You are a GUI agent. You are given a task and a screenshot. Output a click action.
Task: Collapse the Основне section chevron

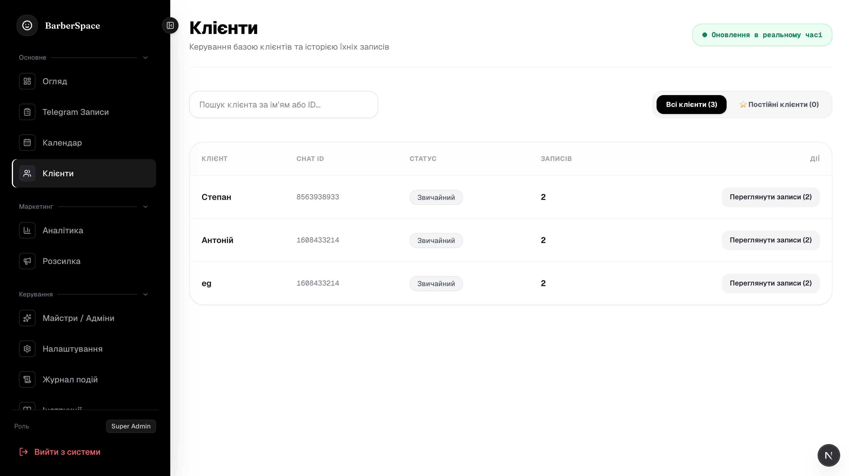(145, 58)
